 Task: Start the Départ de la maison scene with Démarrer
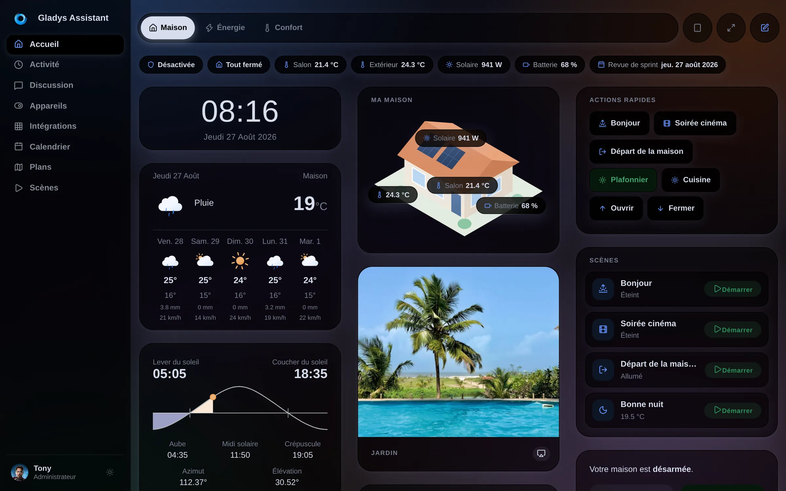pos(733,370)
